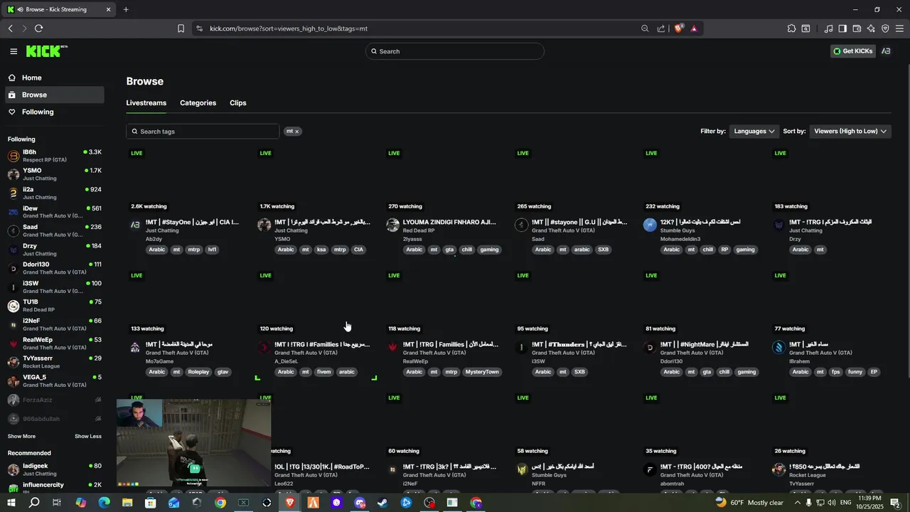Open Steam from the taskbar
The width and height of the screenshot is (910, 512).
(x=382, y=503)
